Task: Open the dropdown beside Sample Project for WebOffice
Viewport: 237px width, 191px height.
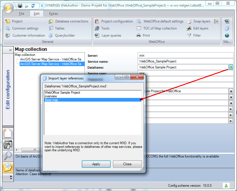Action: [231, 91]
